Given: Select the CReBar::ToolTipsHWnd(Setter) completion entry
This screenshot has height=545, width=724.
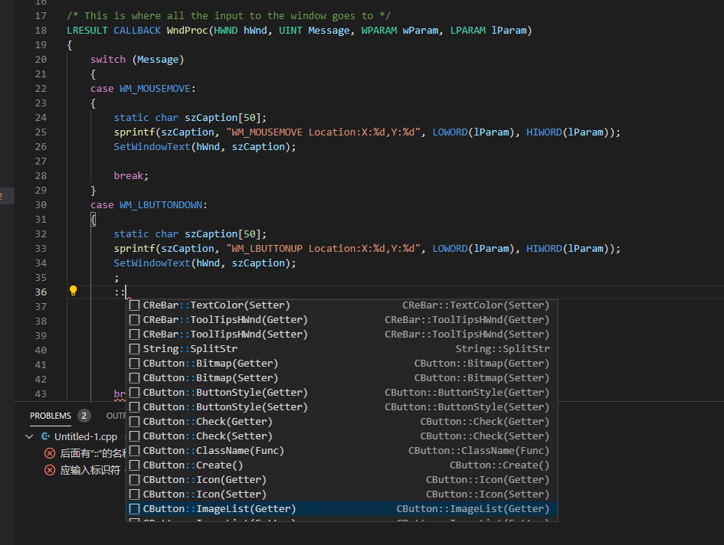Looking at the screenshot, I should (x=230, y=334).
